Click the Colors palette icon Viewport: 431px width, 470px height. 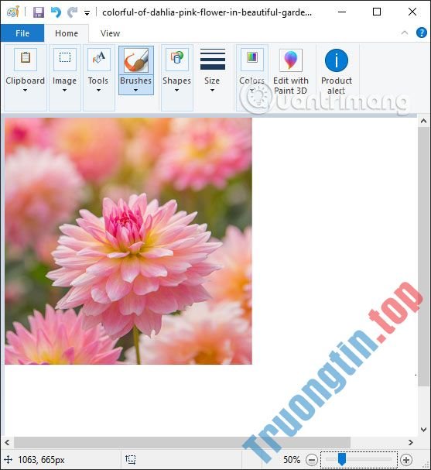point(252,59)
